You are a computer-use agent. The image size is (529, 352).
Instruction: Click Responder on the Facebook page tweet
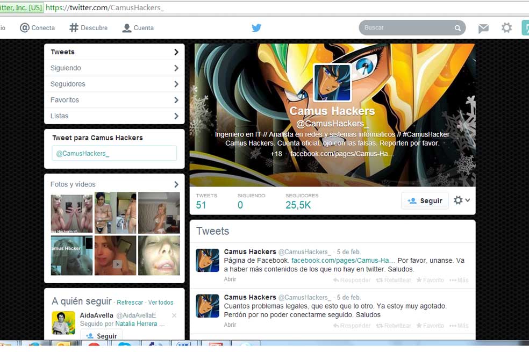352,280
